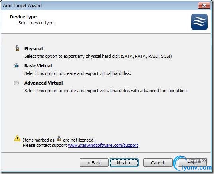Click the physical hard disk description text
This screenshot has height=174, width=214.
[x=98, y=56]
